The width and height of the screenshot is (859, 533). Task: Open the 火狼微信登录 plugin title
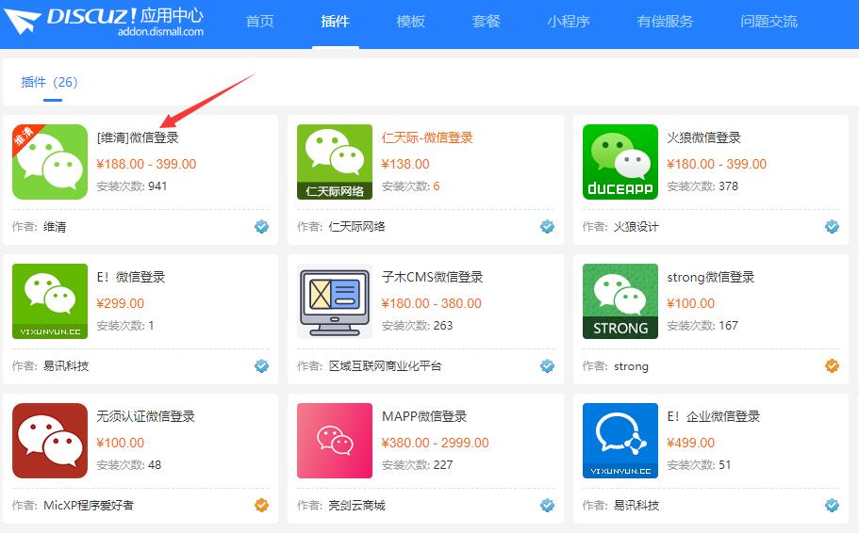point(704,137)
